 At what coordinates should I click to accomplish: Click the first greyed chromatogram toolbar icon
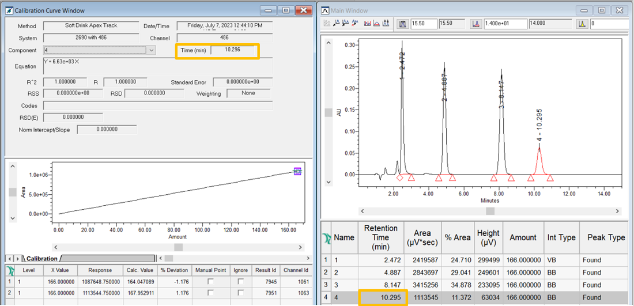[327, 24]
